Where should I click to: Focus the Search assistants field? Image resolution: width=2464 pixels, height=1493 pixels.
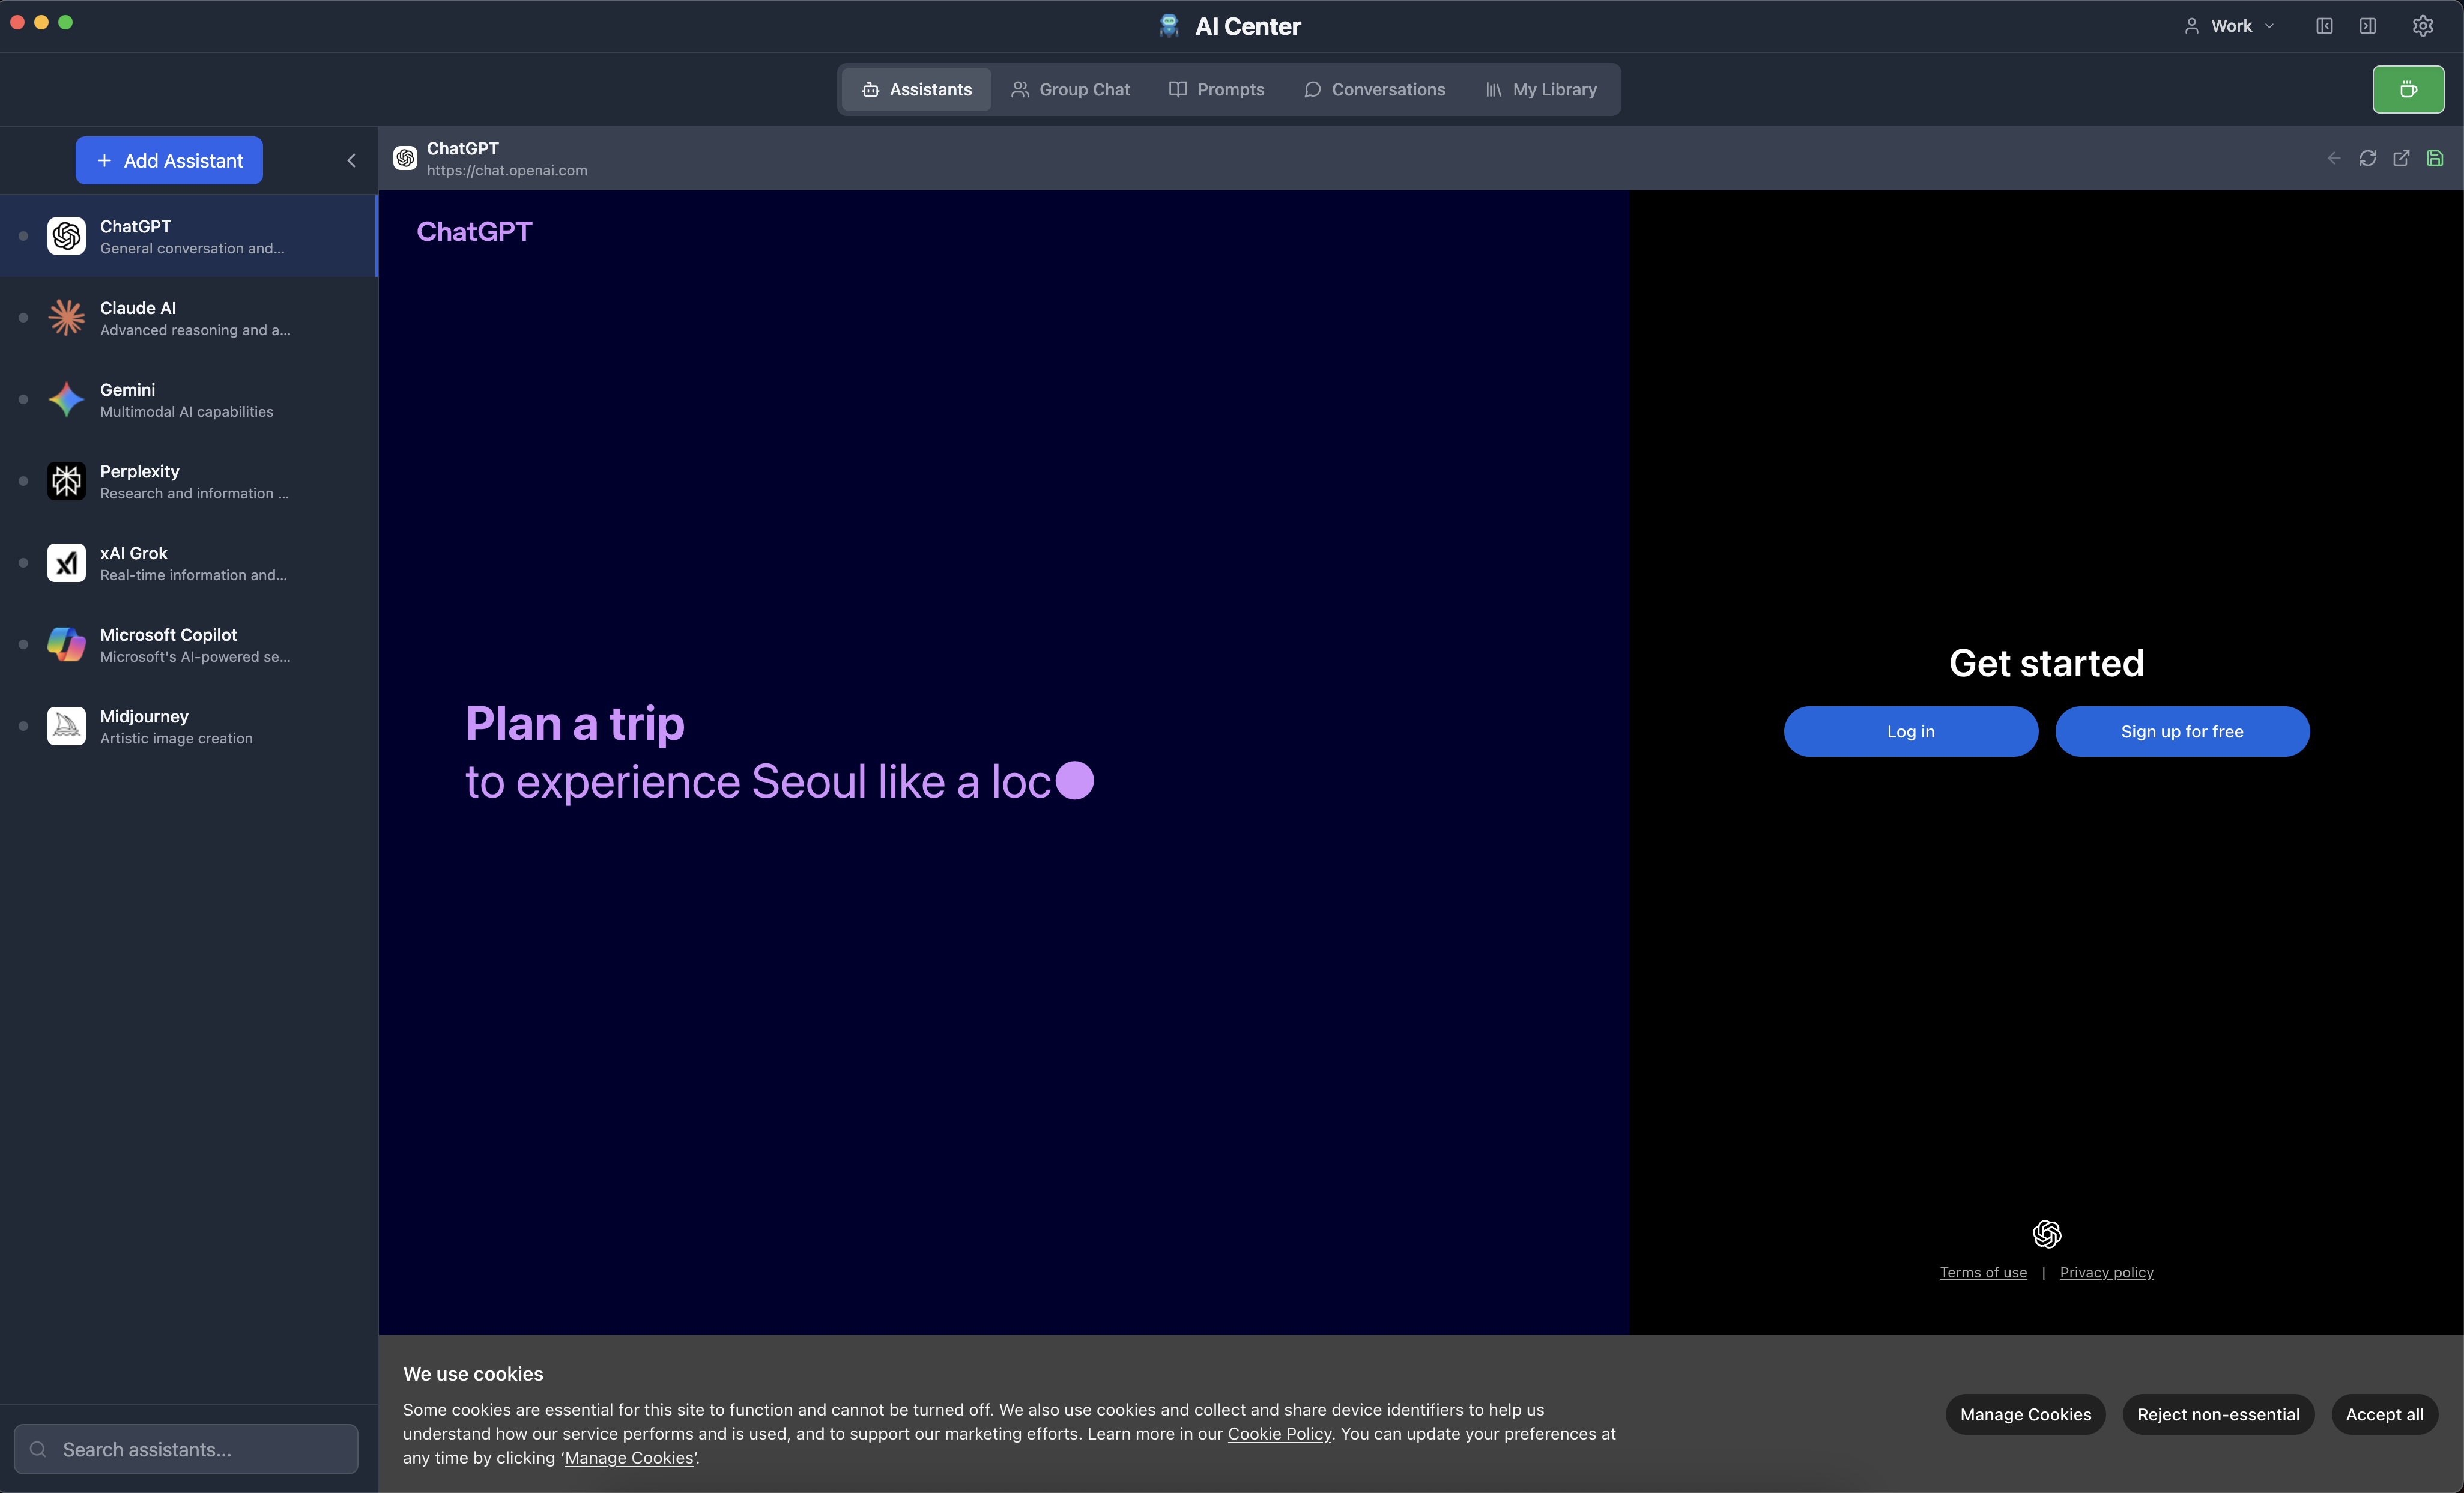click(x=186, y=1449)
